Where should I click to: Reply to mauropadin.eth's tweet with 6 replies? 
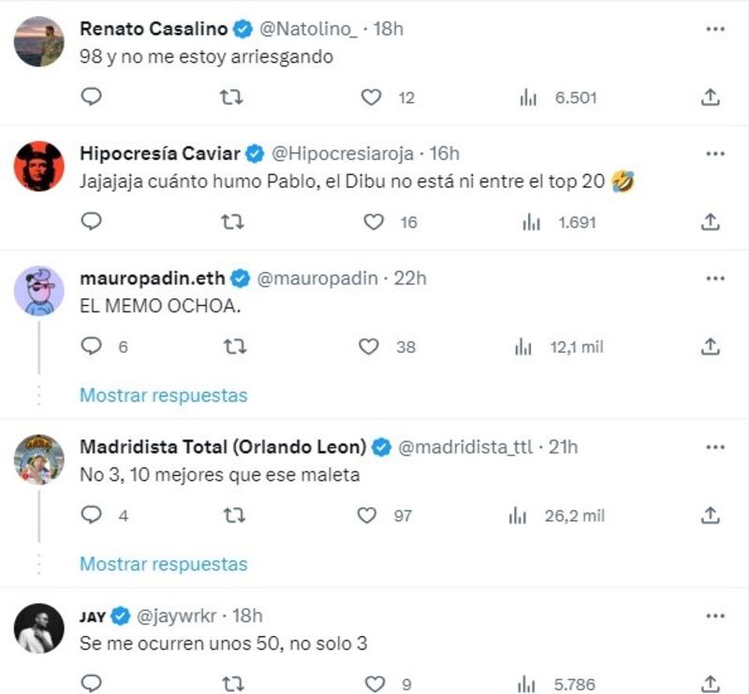pyautogui.click(x=91, y=347)
